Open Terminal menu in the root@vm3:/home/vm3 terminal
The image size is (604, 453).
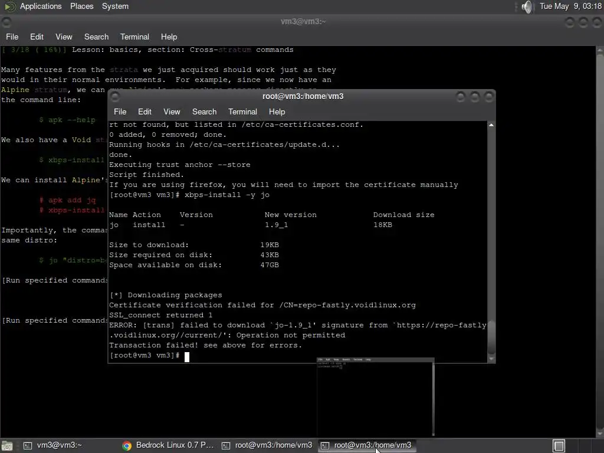[242, 111]
